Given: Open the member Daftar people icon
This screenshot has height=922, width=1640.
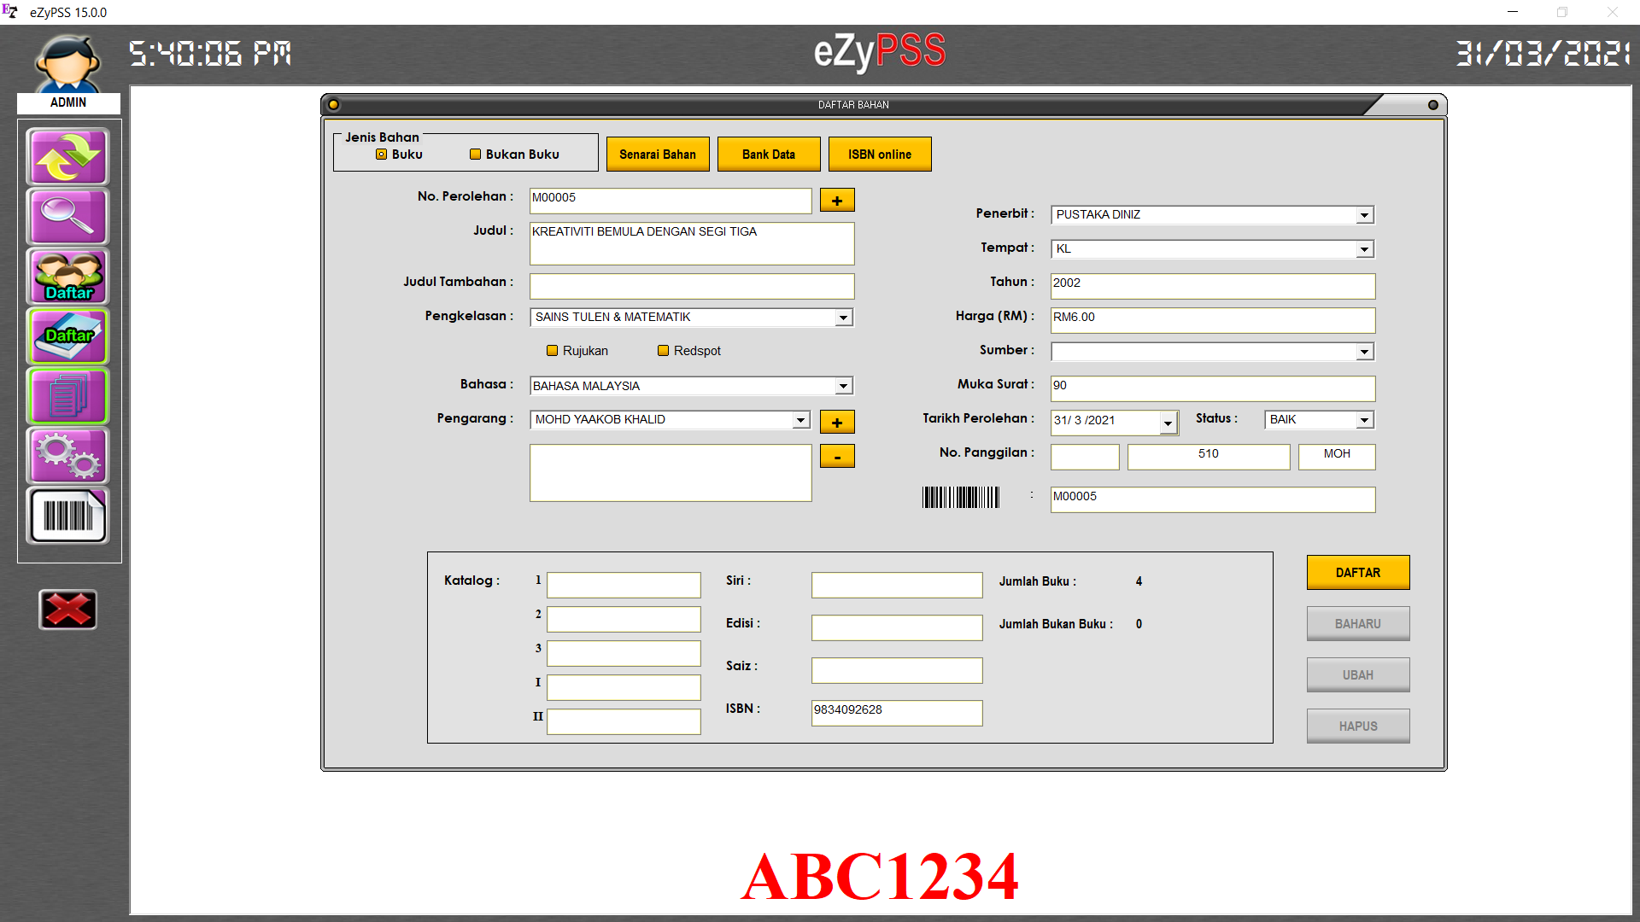Looking at the screenshot, I should pyautogui.click(x=67, y=277).
